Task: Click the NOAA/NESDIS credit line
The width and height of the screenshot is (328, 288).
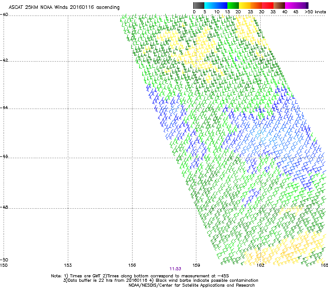Action: [191, 285]
